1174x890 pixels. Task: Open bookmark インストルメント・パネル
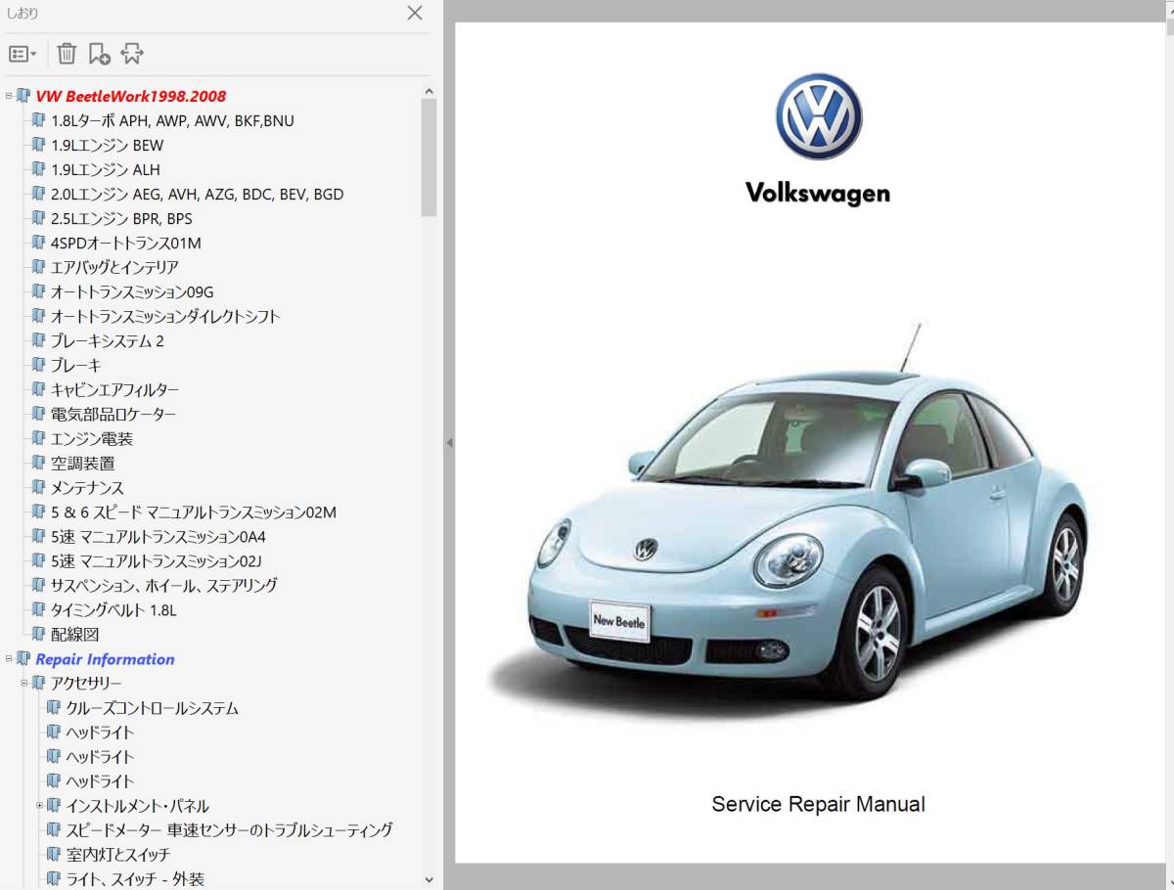[x=137, y=806]
